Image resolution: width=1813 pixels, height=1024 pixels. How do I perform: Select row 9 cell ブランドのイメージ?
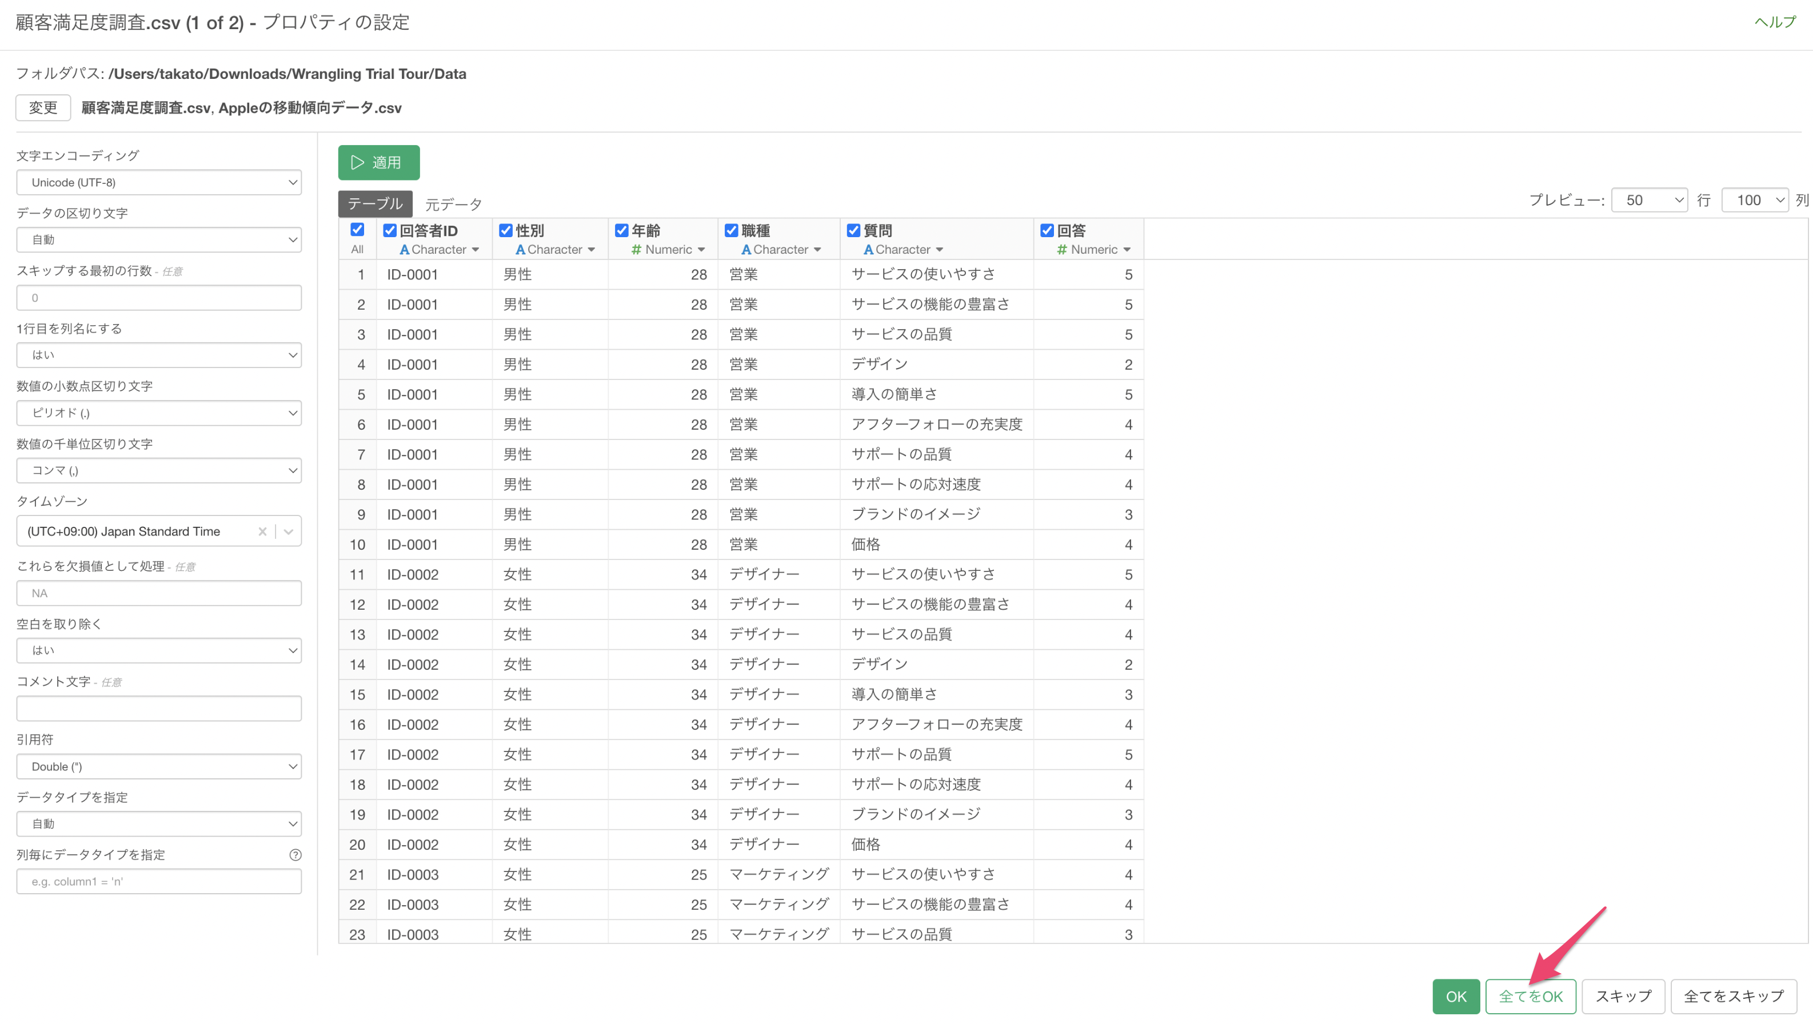(x=937, y=514)
